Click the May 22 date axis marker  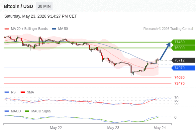(56, 128)
